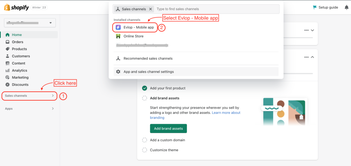Click the Add a custom domain step circle
The height and width of the screenshot is (166, 351).
click(x=145, y=140)
